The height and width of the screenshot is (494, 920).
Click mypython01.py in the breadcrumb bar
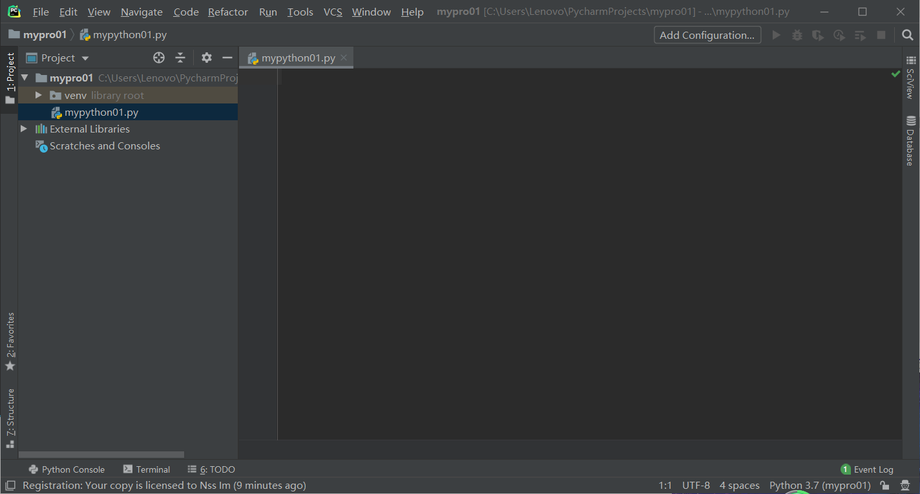(123, 35)
